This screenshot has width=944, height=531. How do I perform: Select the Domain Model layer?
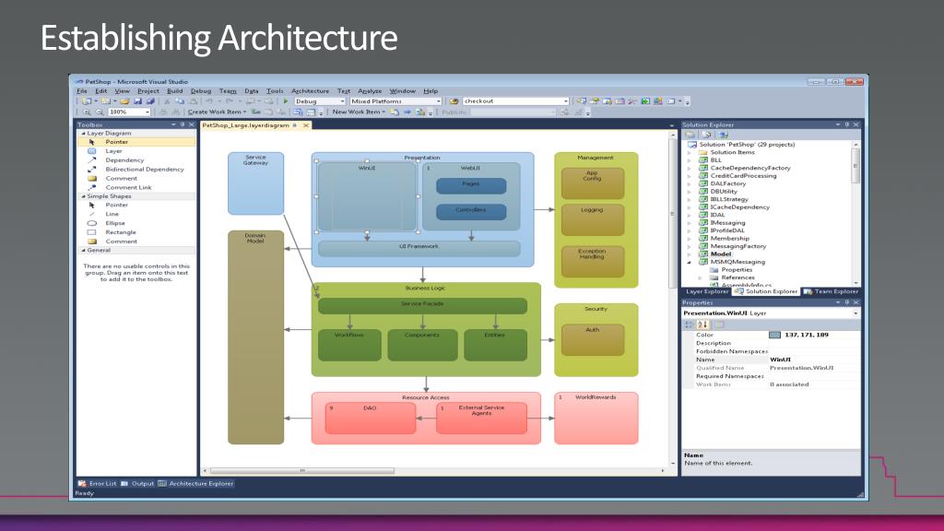[x=256, y=337]
